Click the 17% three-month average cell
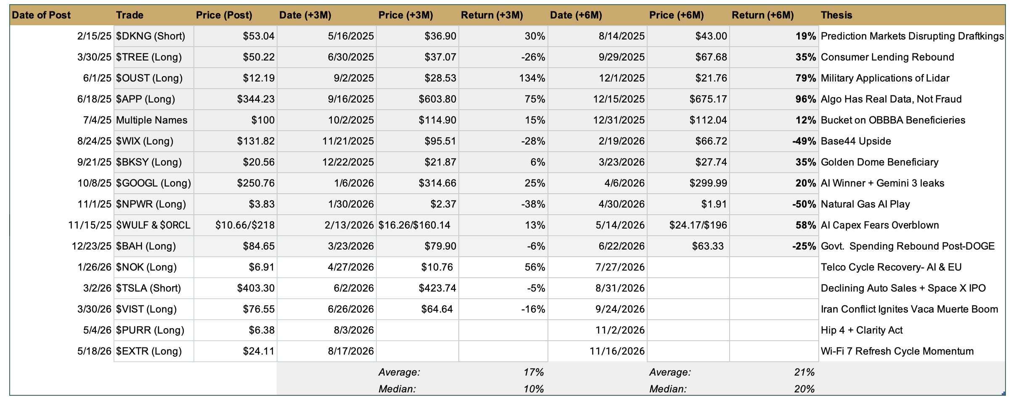The height and width of the screenshot is (405, 1016). pyautogui.click(x=503, y=372)
